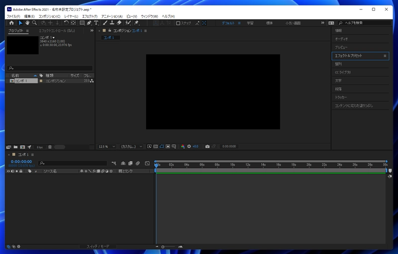Click the Home icon in toolbar
This screenshot has height=254, width=398.
11,23
